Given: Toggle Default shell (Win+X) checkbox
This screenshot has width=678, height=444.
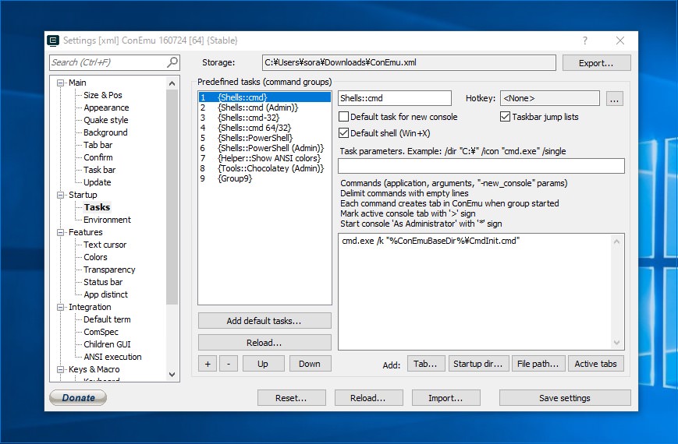Looking at the screenshot, I should (x=344, y=133).
